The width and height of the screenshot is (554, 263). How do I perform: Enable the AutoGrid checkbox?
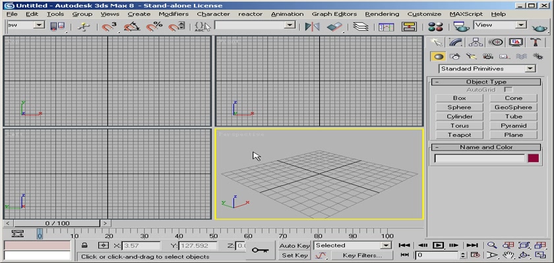click(x=508, y=90)
